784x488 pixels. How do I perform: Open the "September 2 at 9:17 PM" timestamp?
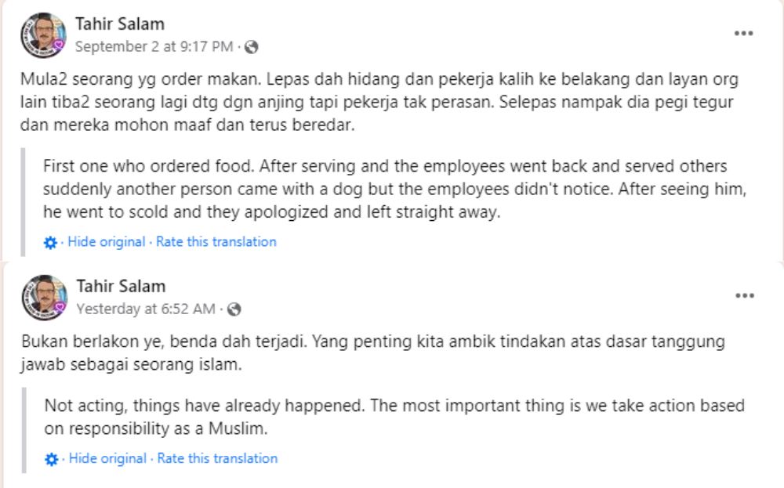pyautogui.click(x=154, y=47)
